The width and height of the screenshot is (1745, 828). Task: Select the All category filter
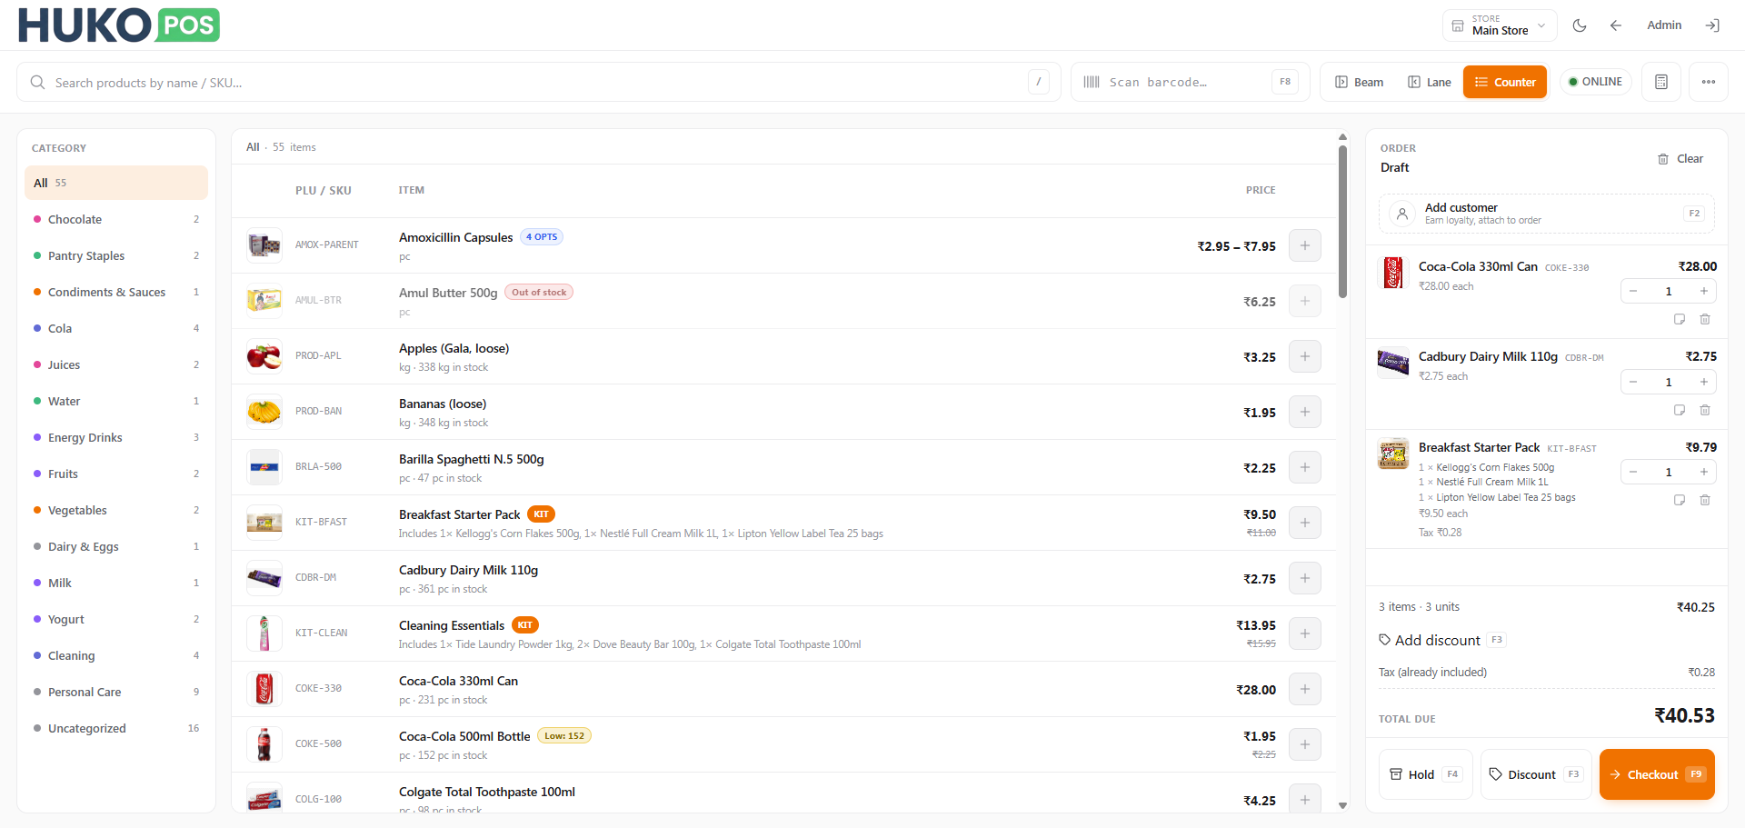116,183
